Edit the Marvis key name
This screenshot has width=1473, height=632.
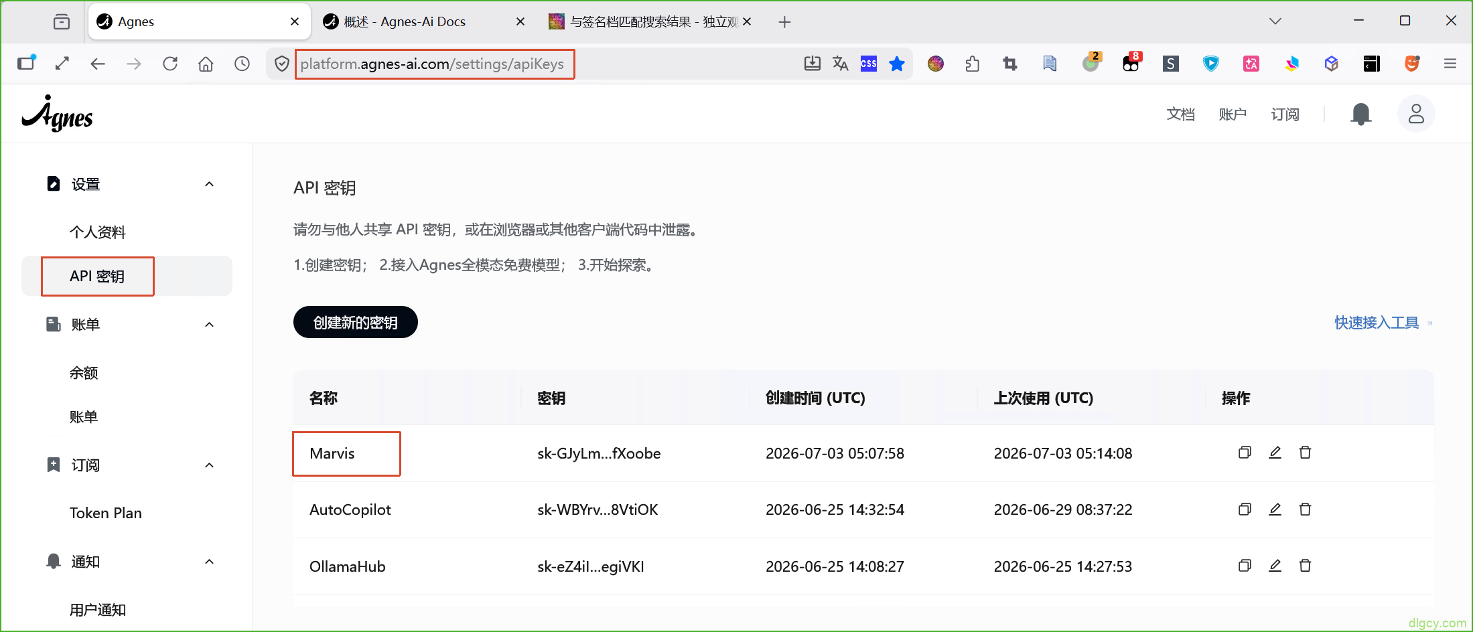1275,453
